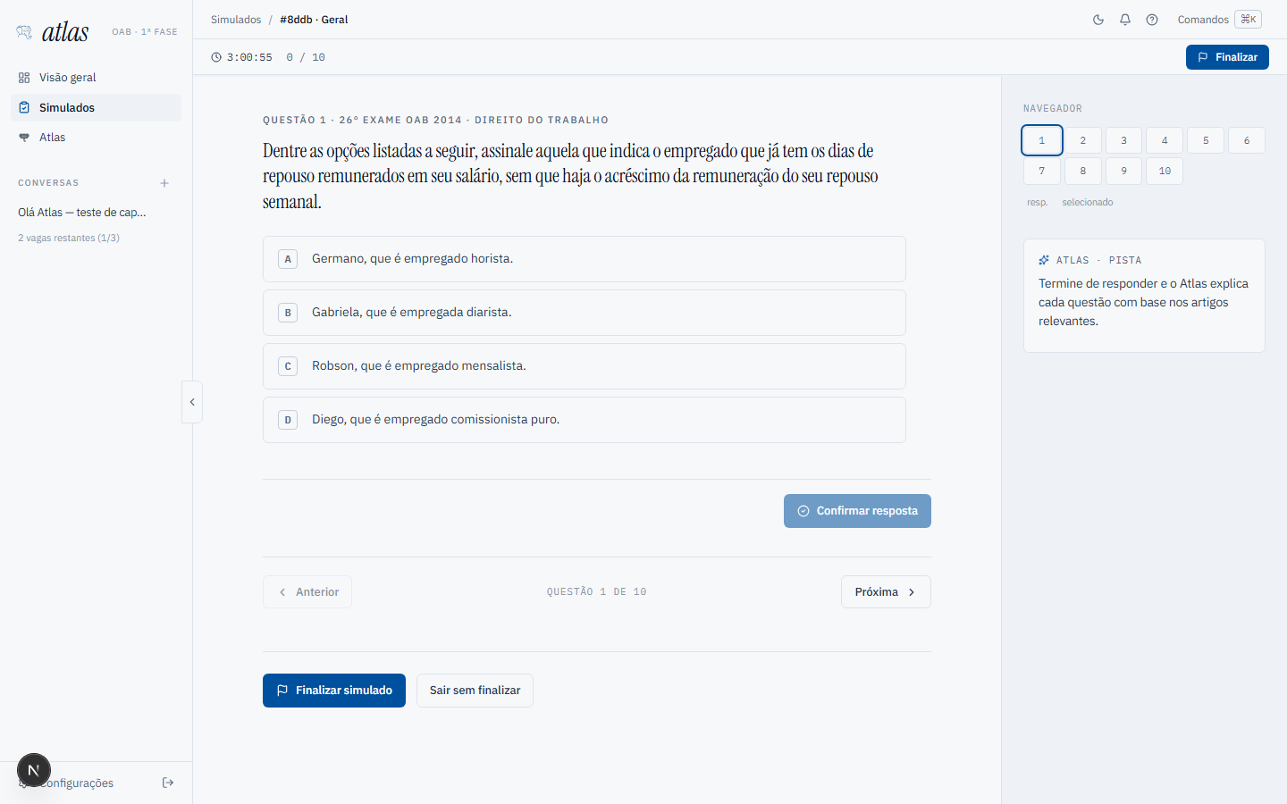
Task: Open help using the question mark icon
Action: (x=1152, y=20)
